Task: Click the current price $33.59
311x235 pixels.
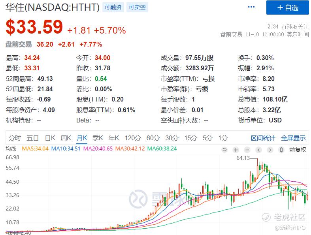Action: point(34,27)
